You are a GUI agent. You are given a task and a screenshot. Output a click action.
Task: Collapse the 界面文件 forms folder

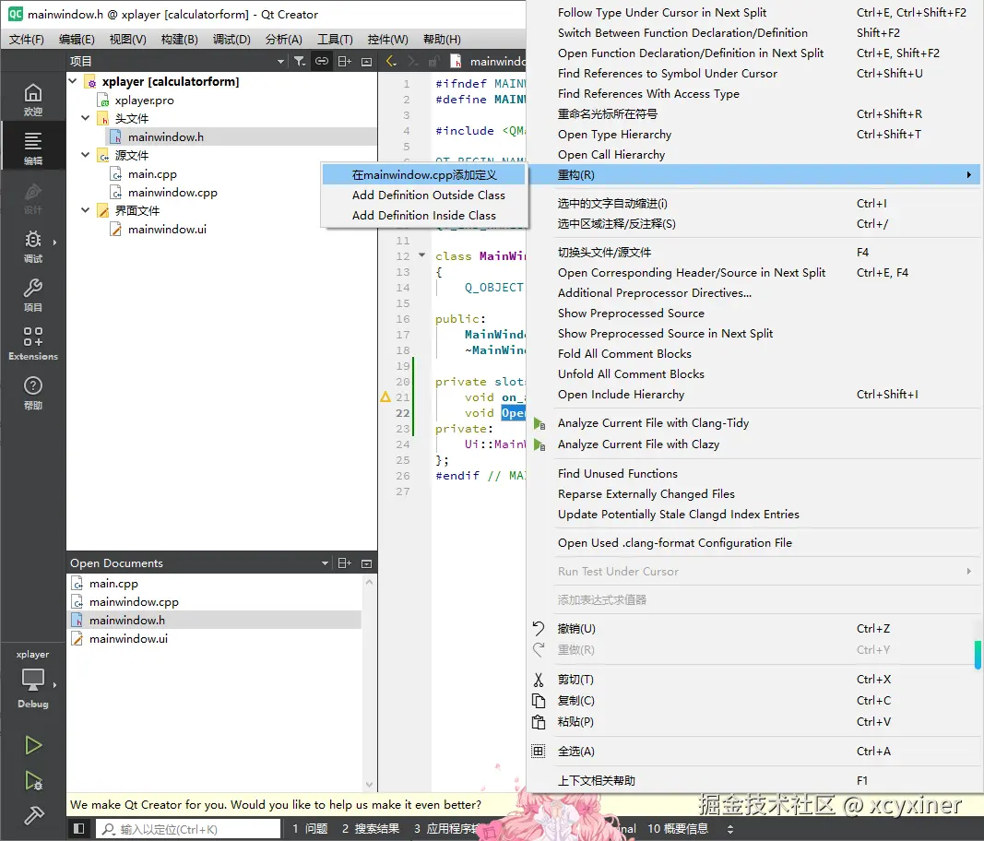86,210
